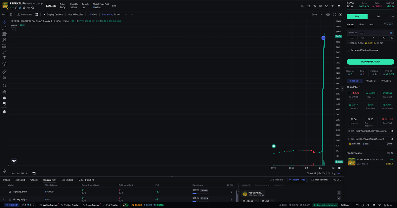Click the Buy PEPEKALIFA button
This screenshot has width=397, height=208.
pos(371,62)
